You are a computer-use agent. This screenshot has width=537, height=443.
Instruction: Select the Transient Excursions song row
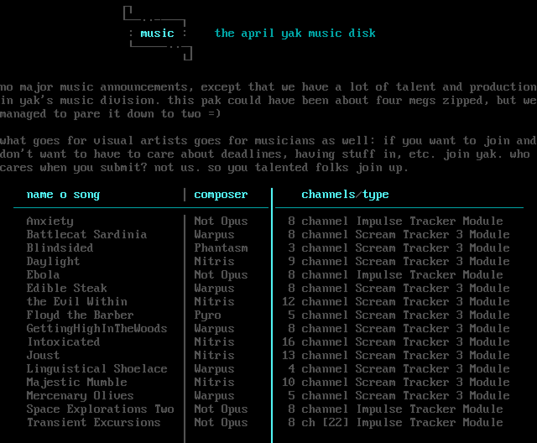pos(94,422)
